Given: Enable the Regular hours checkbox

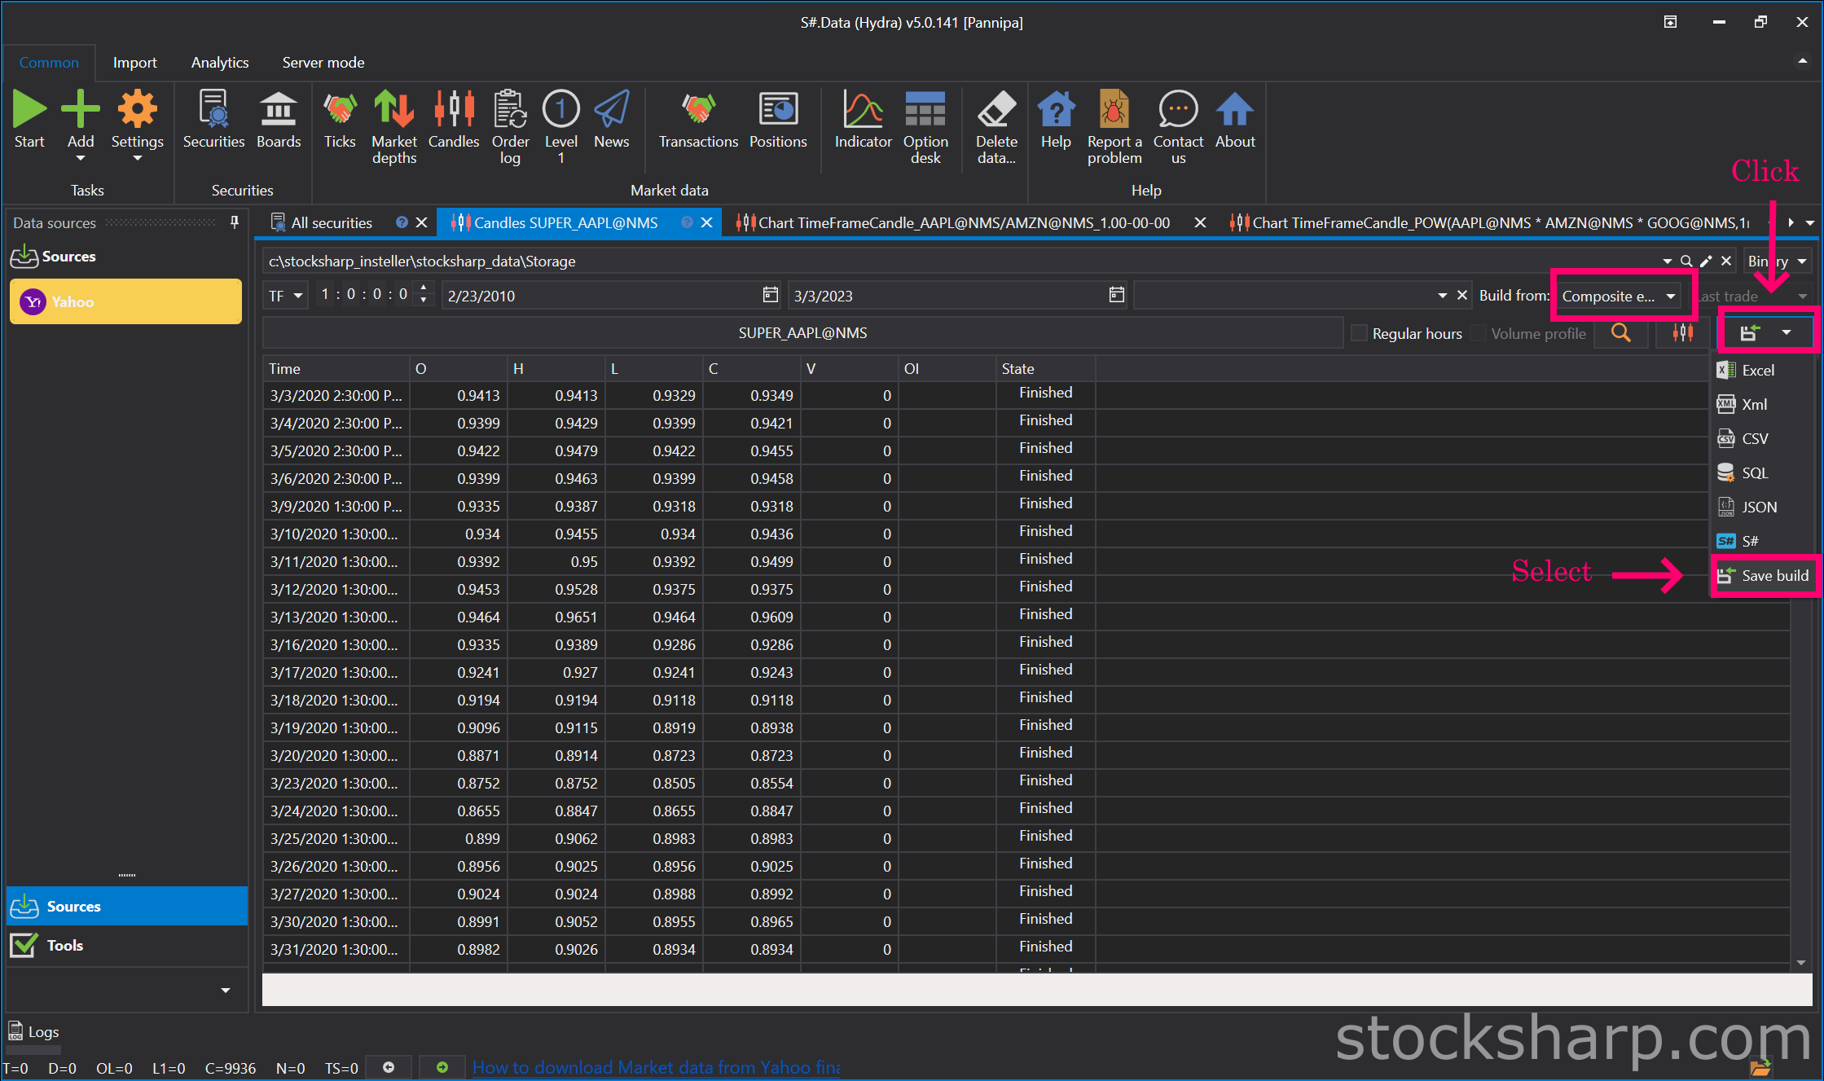Looking at the screenshot, I should [1359, 333].
